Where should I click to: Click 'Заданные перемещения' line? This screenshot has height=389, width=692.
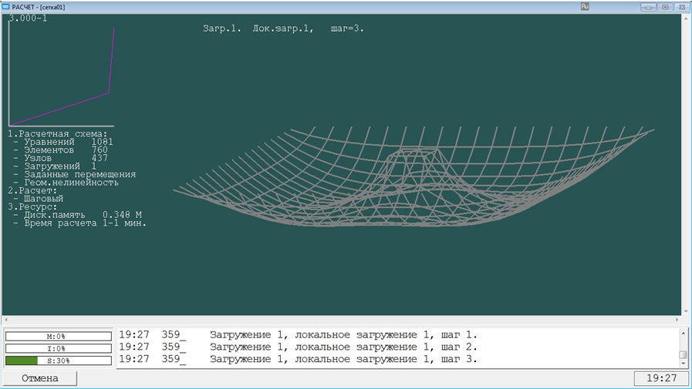(x=75, y=174)
